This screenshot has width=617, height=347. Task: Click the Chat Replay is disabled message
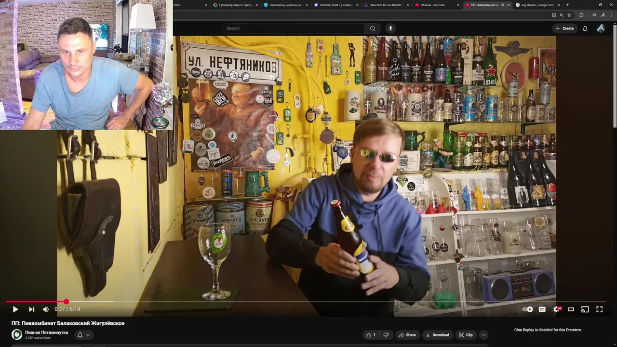pos(548,330)
